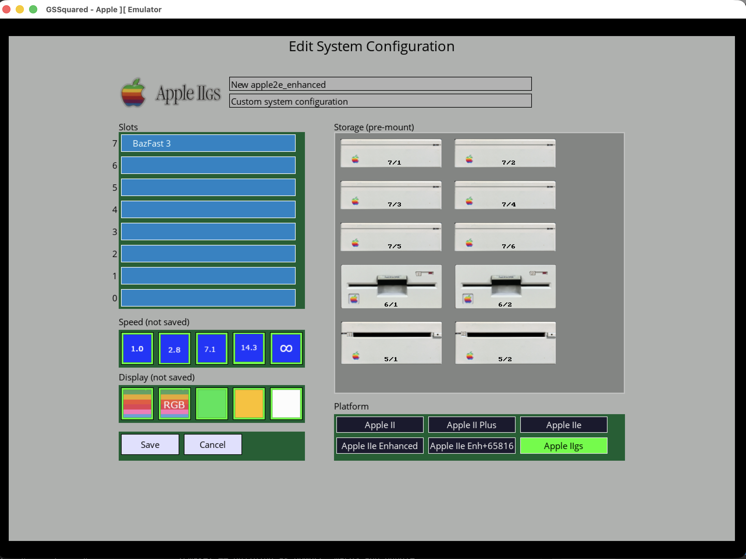Select Apple IIe platform
Image resolution: width=746 pixels, height=559 pixels.
pos(564,425)
